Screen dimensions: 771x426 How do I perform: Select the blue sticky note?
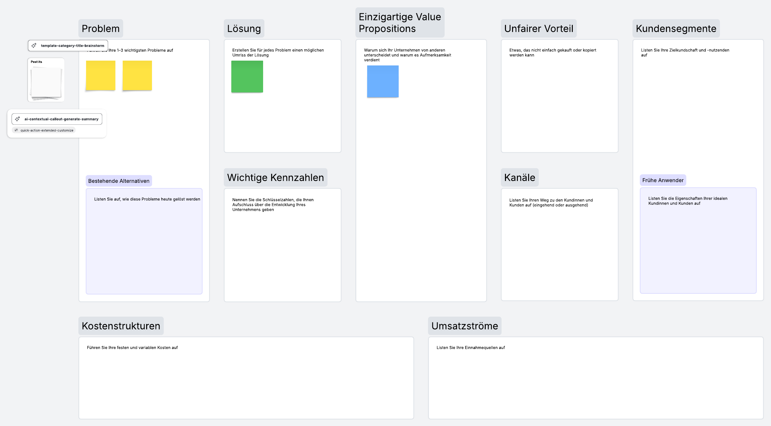[383, 81]
